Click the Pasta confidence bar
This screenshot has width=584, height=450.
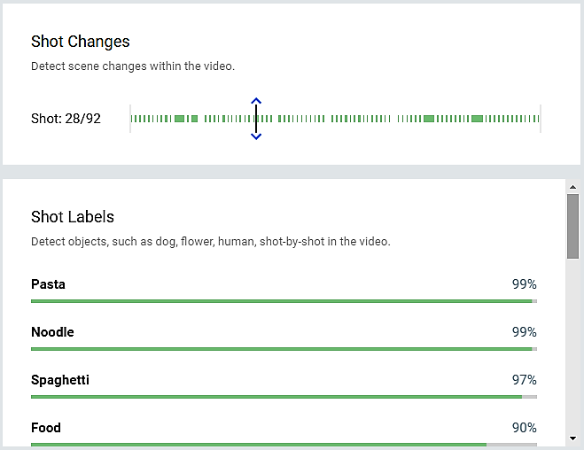pyautogui.click(x=284, y=301)
